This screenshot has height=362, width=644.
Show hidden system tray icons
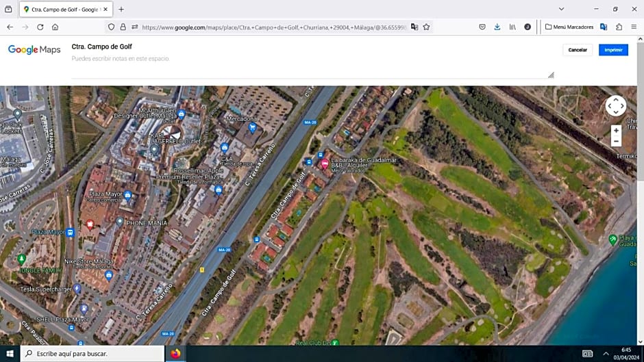606,354
